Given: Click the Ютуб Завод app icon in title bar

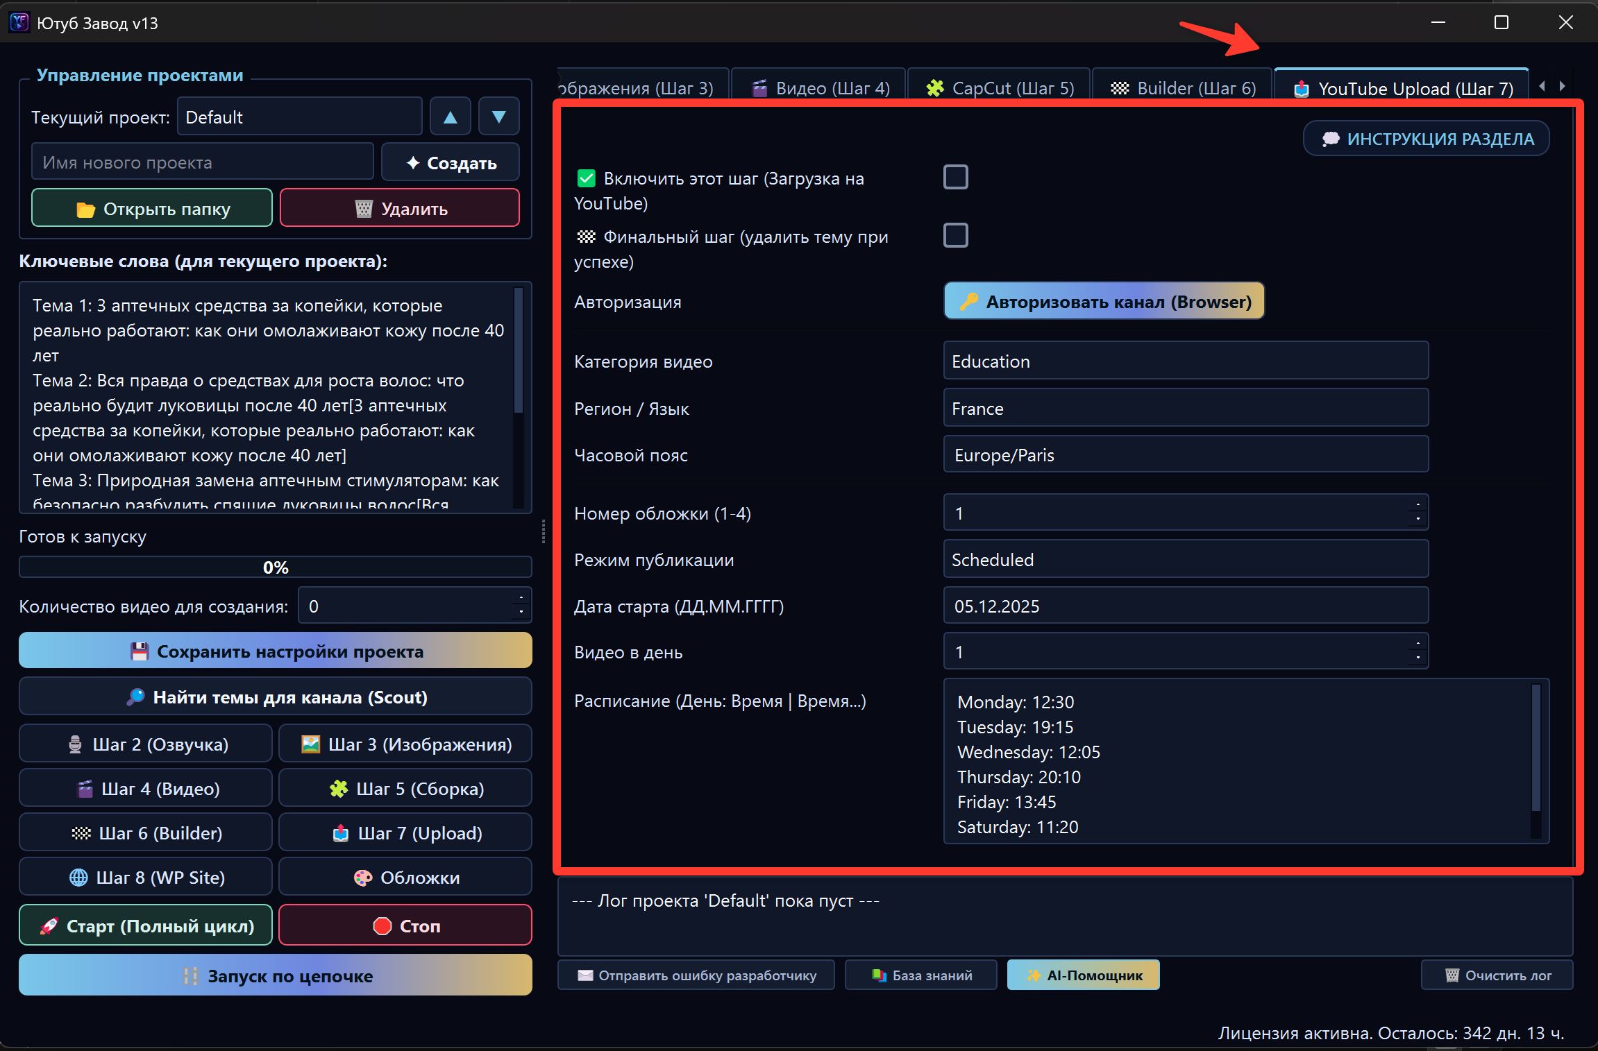Looking at the screenshot, I should [19, 23].
